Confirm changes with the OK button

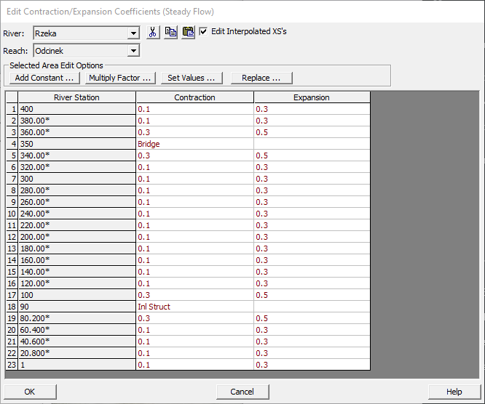point(30,392)
